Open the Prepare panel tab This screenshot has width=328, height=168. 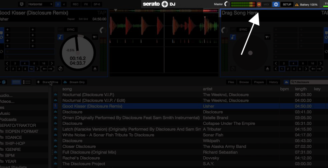pyautogui.click(x=259, y=82)
